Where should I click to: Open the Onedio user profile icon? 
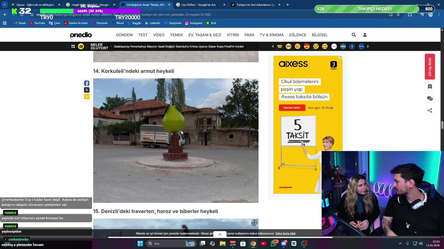tap(365, 35)
